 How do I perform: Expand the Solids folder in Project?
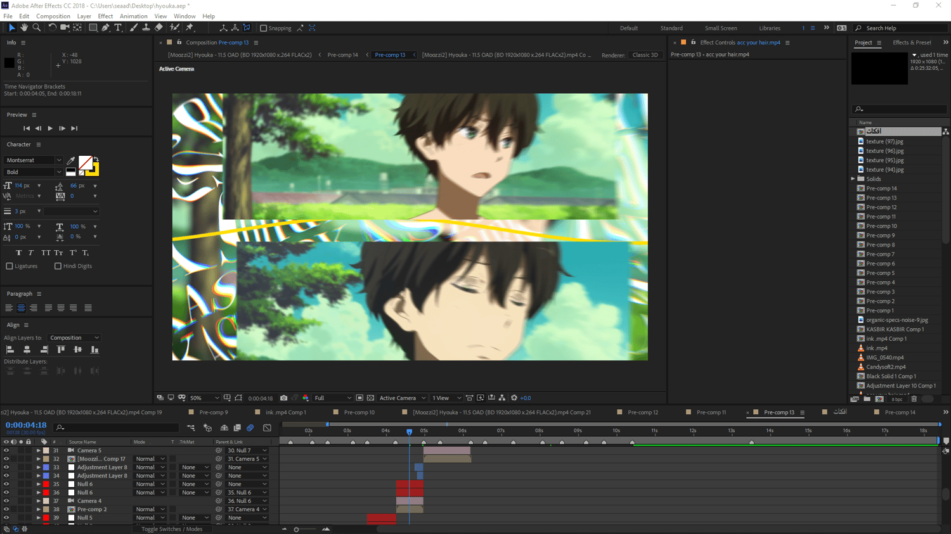[x=853, y=179]
